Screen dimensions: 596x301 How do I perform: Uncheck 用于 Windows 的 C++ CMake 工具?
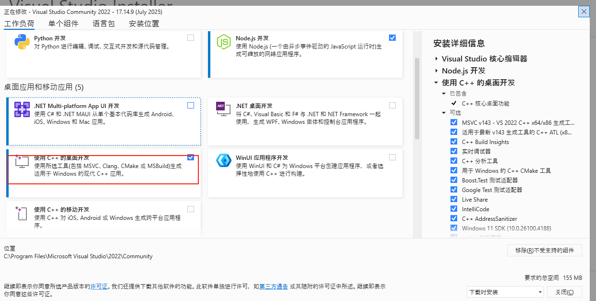coord(454,170)
